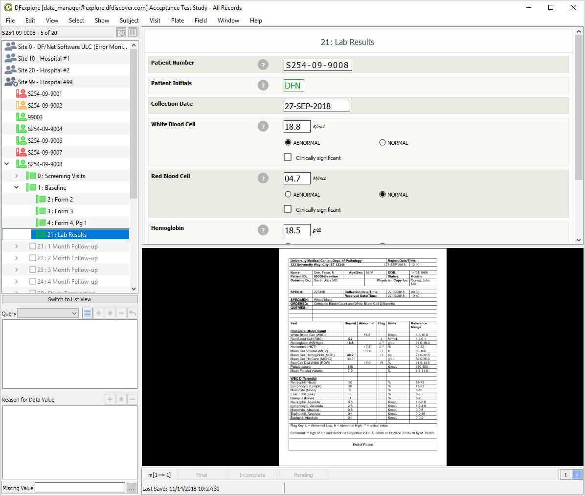Click the help icon beside White Blood Cell
Image resolution: width=585 pixels, height=496 pixels.
coord(263,126)
